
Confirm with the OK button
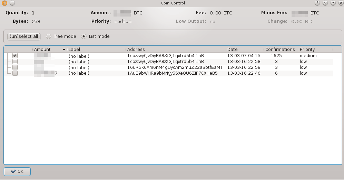coord(17,171)
